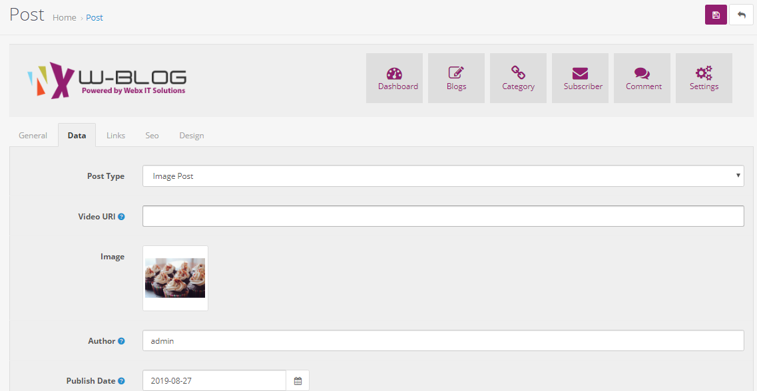Select the Data tab
The image size is (757, 391).
(x=77, y=136)
